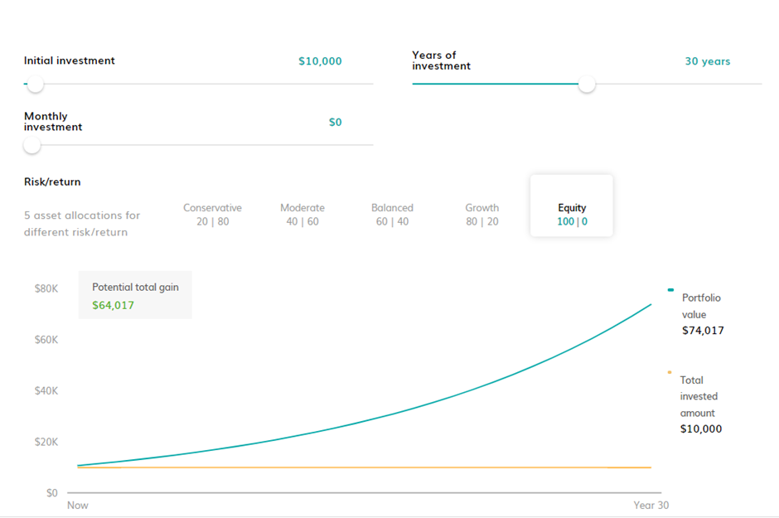The height and width of the screenshot is (518, 779).
Task: Click the $10,000 initial investment value
Action: [x=320, y=61]
